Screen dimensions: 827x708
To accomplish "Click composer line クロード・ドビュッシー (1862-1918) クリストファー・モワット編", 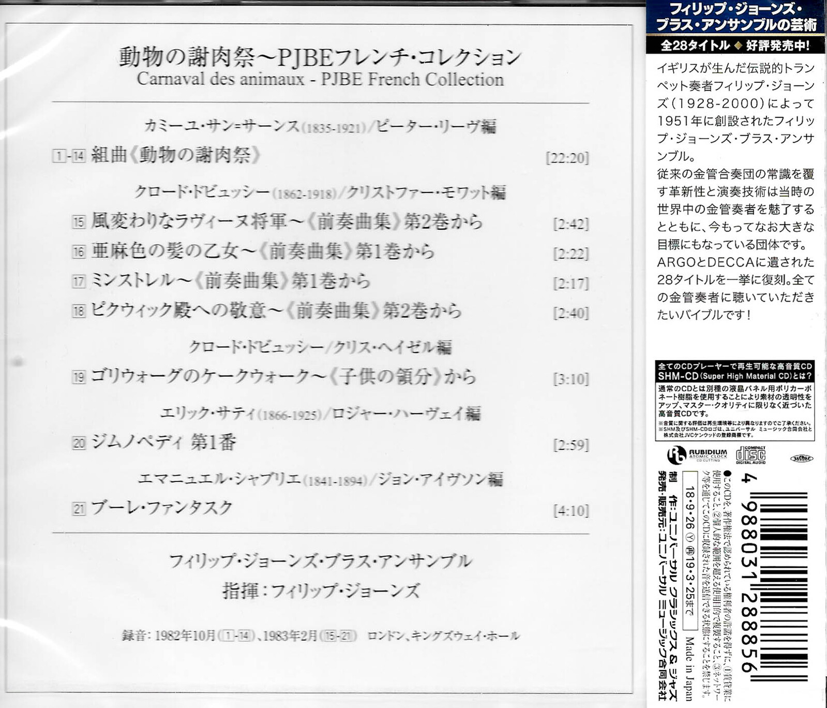I will tap(320, 193).
